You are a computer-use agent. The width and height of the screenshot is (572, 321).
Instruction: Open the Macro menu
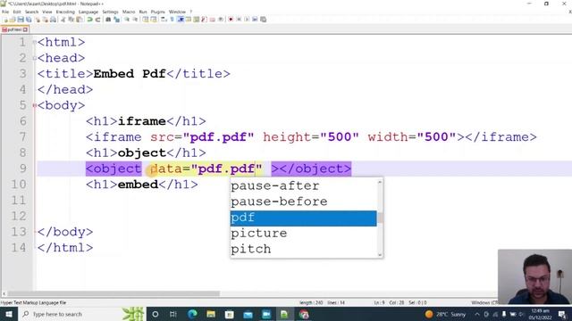point(129,12)
